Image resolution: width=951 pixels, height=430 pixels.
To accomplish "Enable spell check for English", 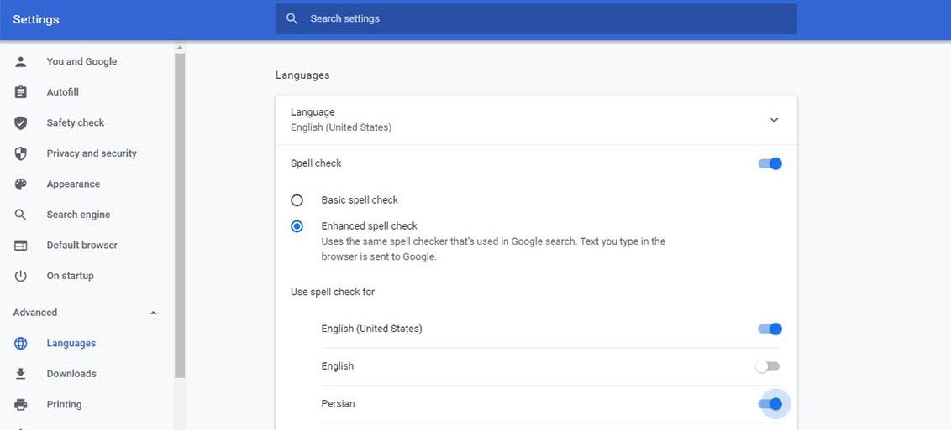I will pos(768,366).
